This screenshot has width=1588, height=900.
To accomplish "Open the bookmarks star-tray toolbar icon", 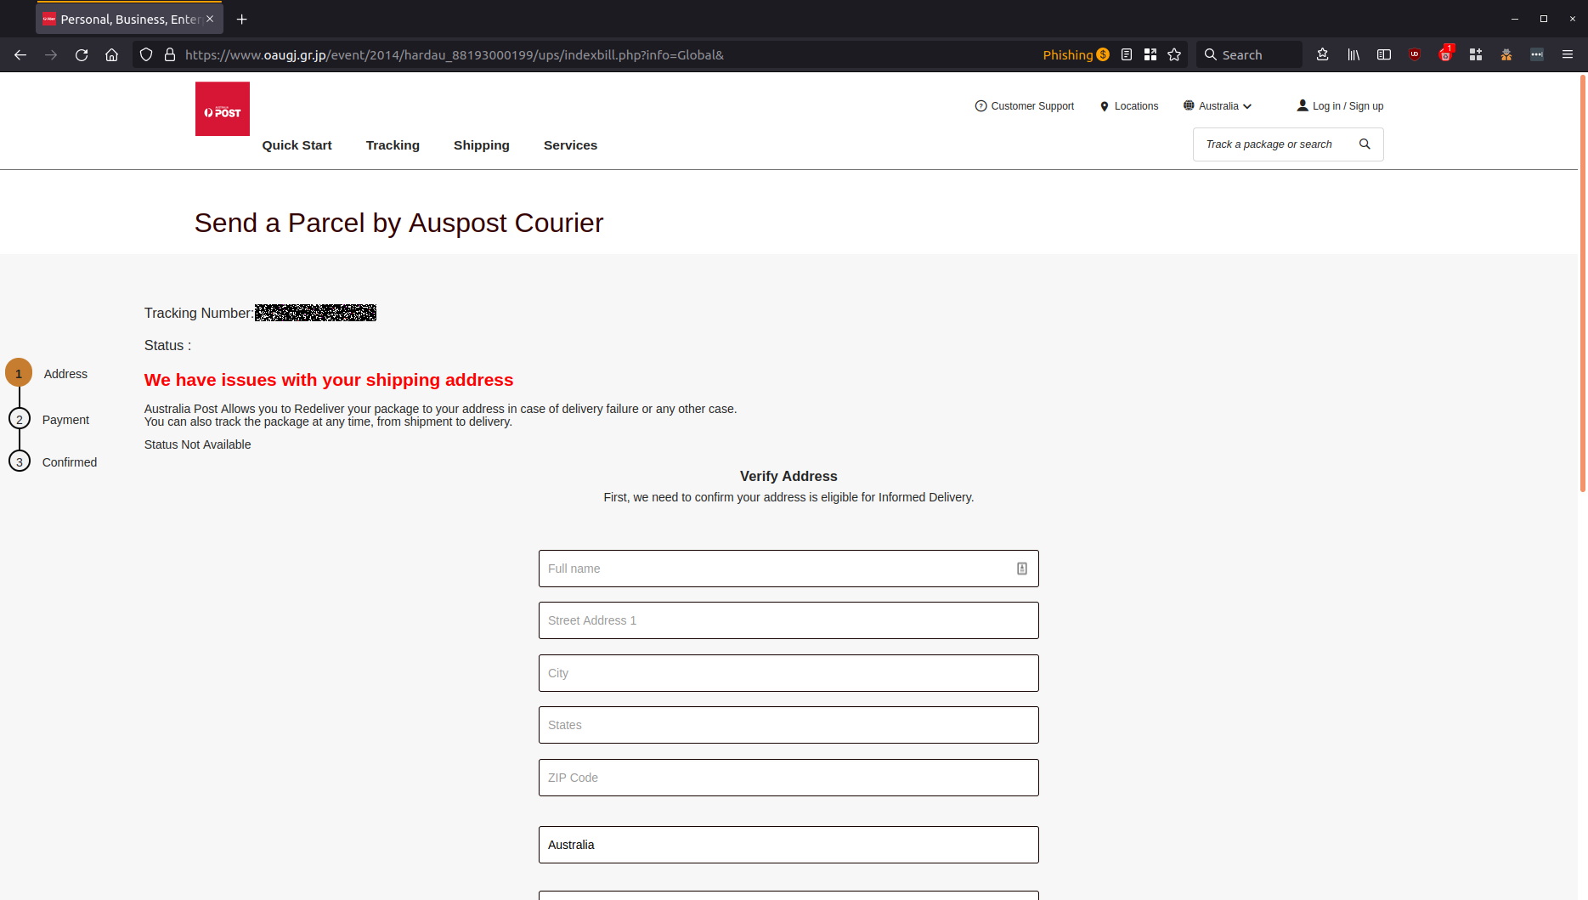I will (1323, 54).
